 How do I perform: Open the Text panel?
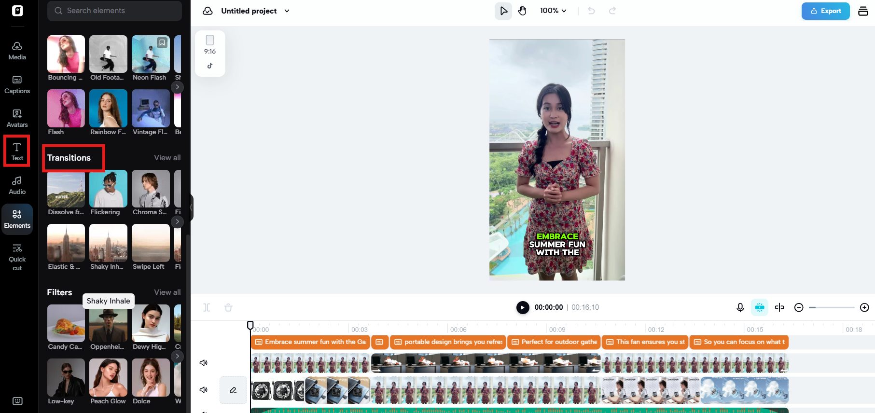[x=17, y=151]
